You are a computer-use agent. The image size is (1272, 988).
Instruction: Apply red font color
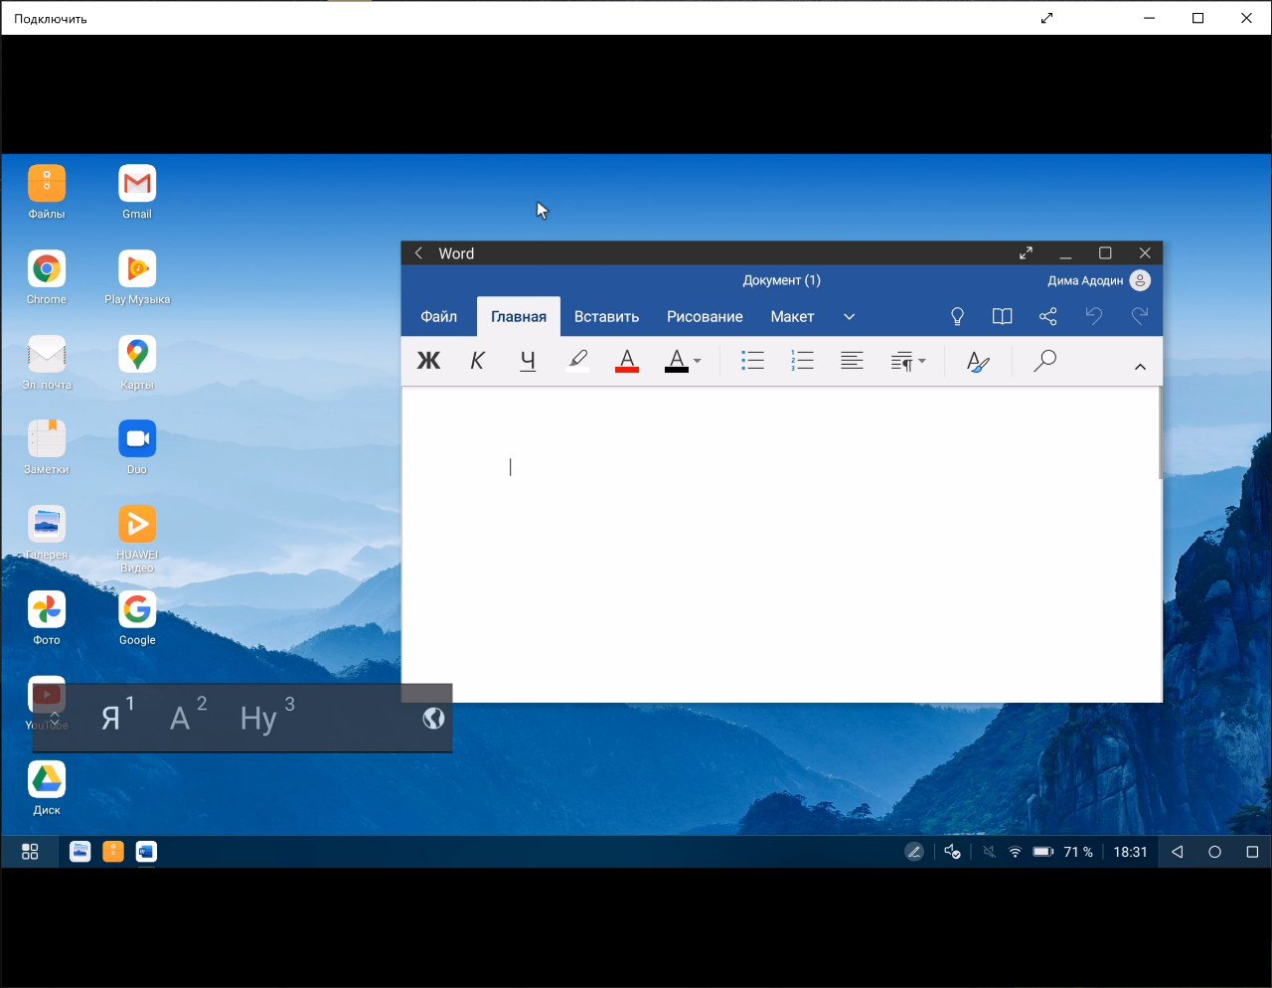627,361
